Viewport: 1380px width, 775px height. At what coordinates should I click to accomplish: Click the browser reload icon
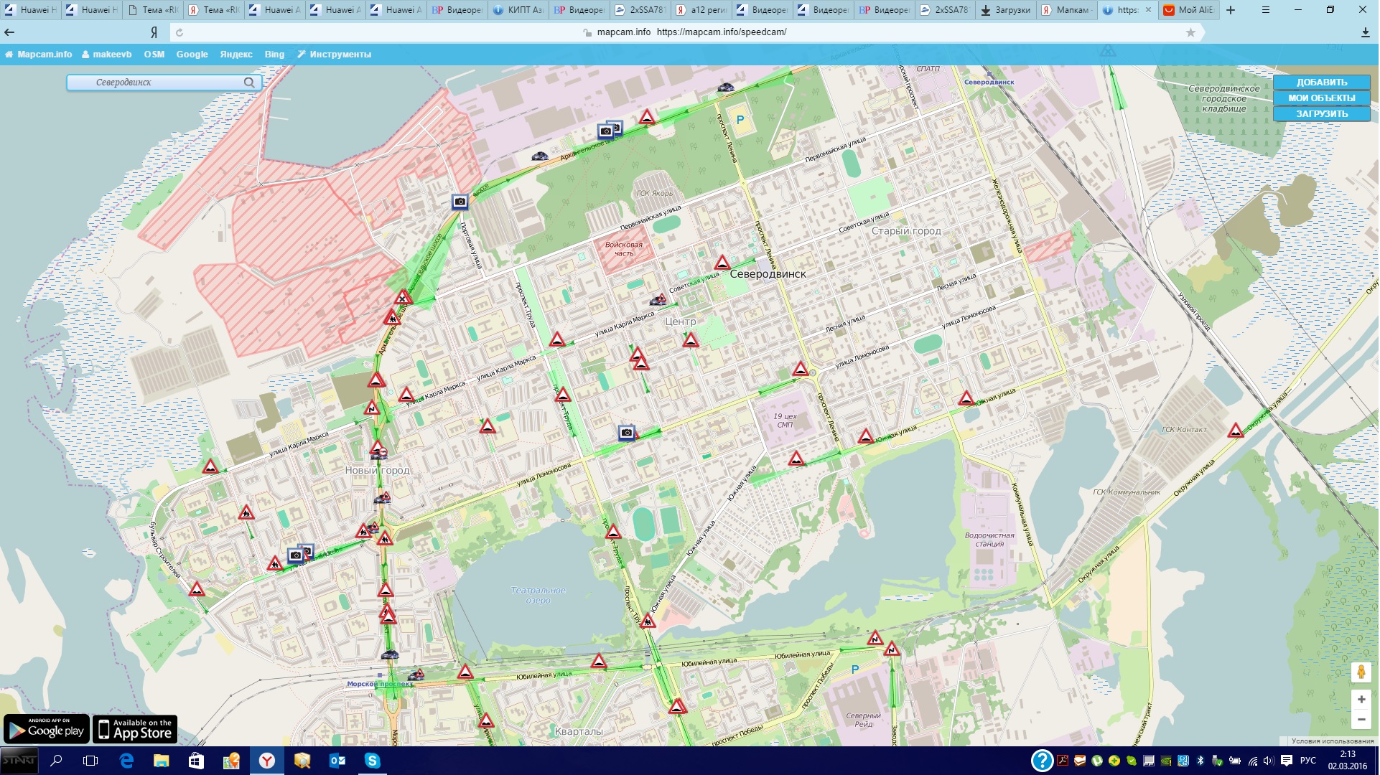pos(180,32)
